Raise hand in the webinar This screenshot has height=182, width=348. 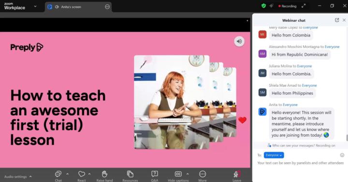click(104, 176)
